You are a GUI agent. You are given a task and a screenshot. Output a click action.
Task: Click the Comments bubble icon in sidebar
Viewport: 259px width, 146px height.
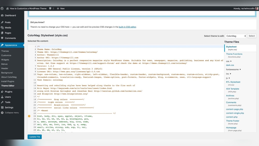[2, 38]
